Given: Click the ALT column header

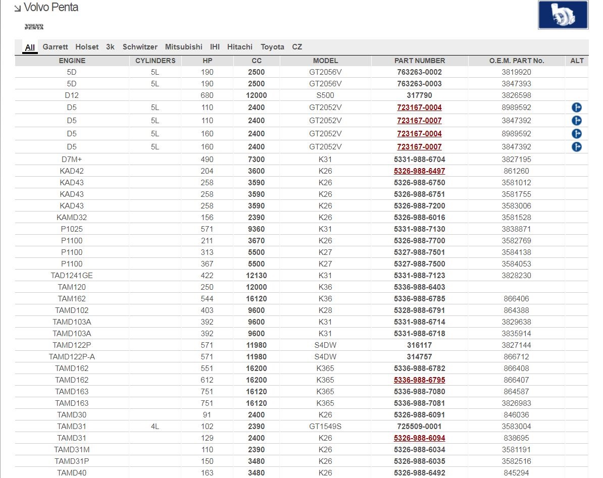Looking at the screenshot, I should (577, 61).
